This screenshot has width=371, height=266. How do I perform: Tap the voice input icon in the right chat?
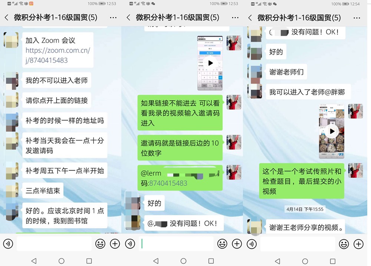(252, 244)
